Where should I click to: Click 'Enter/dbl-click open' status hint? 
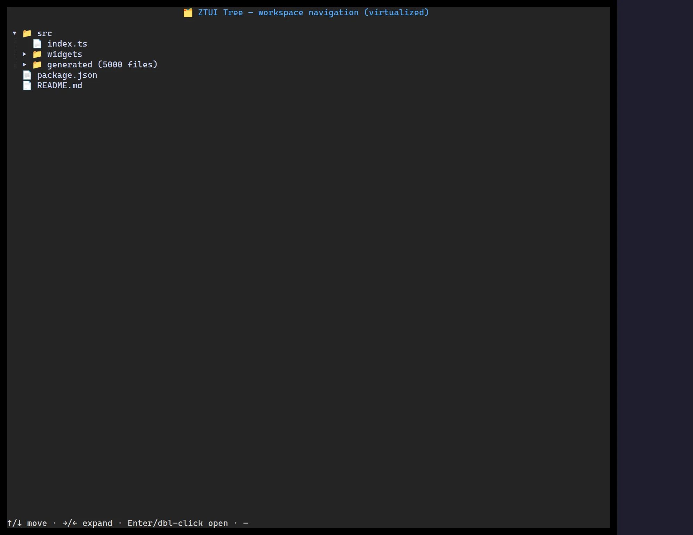tap(178, 523)
